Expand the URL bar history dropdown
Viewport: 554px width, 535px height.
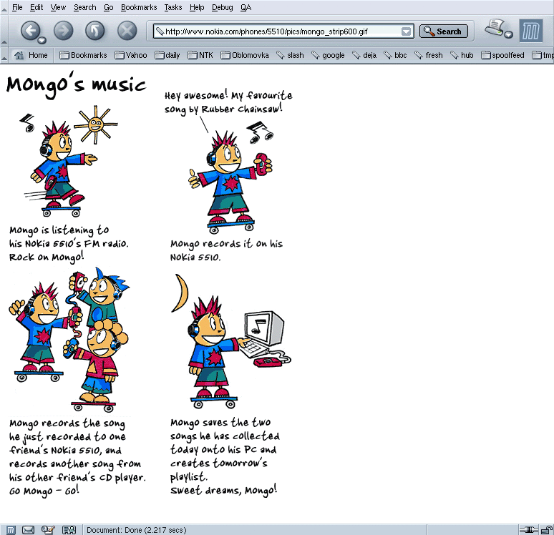tap(407, 31)
